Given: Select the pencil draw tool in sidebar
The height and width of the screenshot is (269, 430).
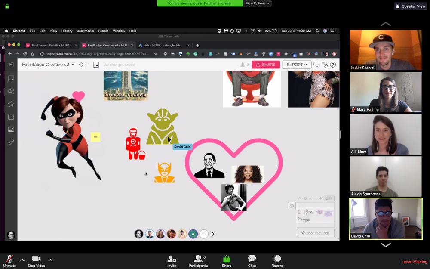Looking at the screenshot, I should [11, 142].
